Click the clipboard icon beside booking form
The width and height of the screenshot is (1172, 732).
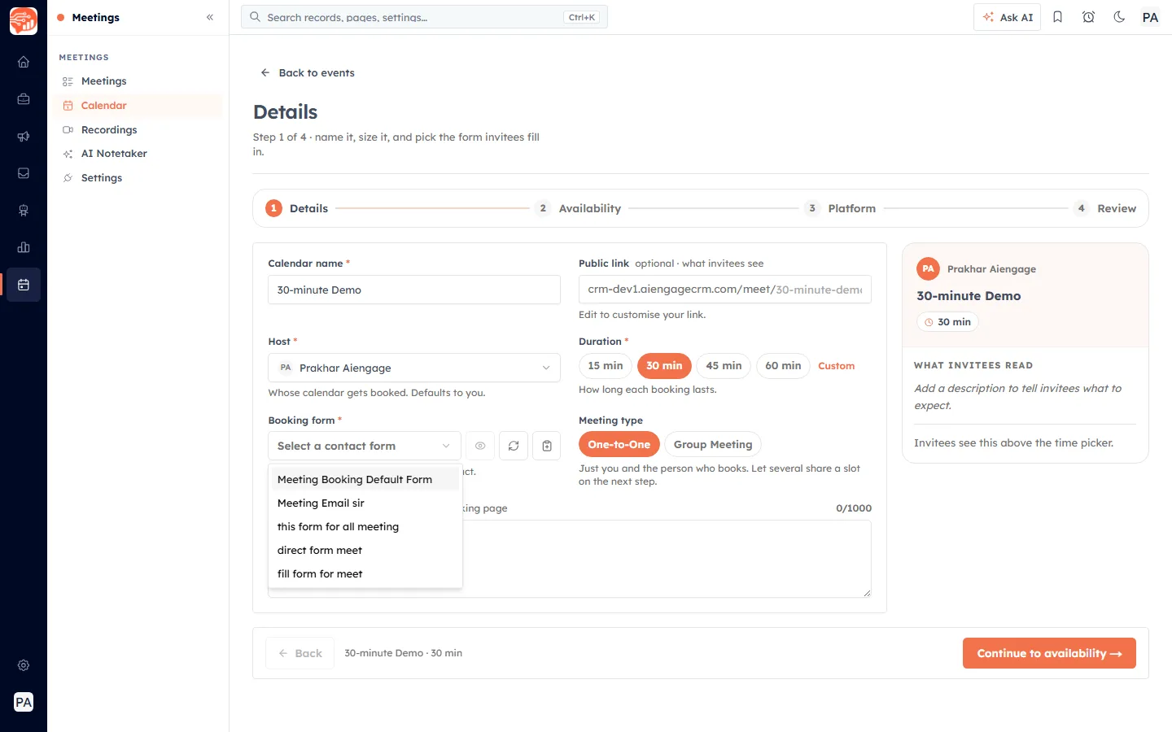[x=547, y=446]
